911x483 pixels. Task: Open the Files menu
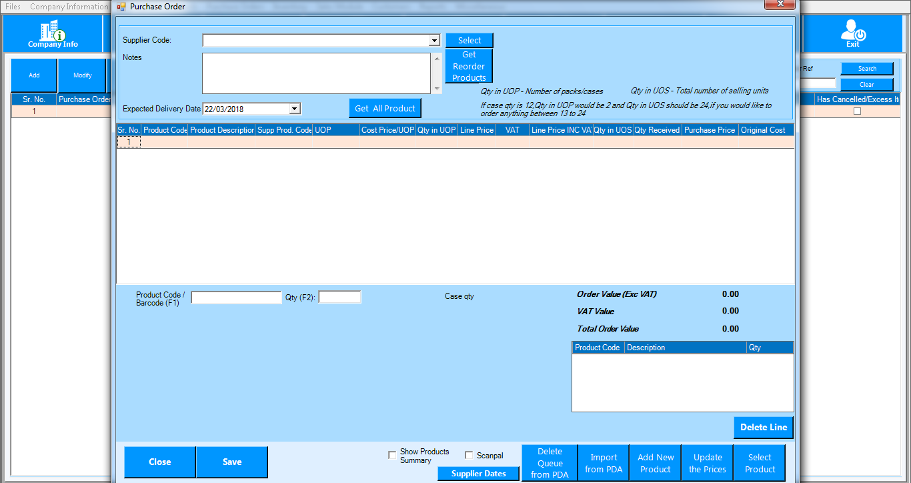coord(13,7)
